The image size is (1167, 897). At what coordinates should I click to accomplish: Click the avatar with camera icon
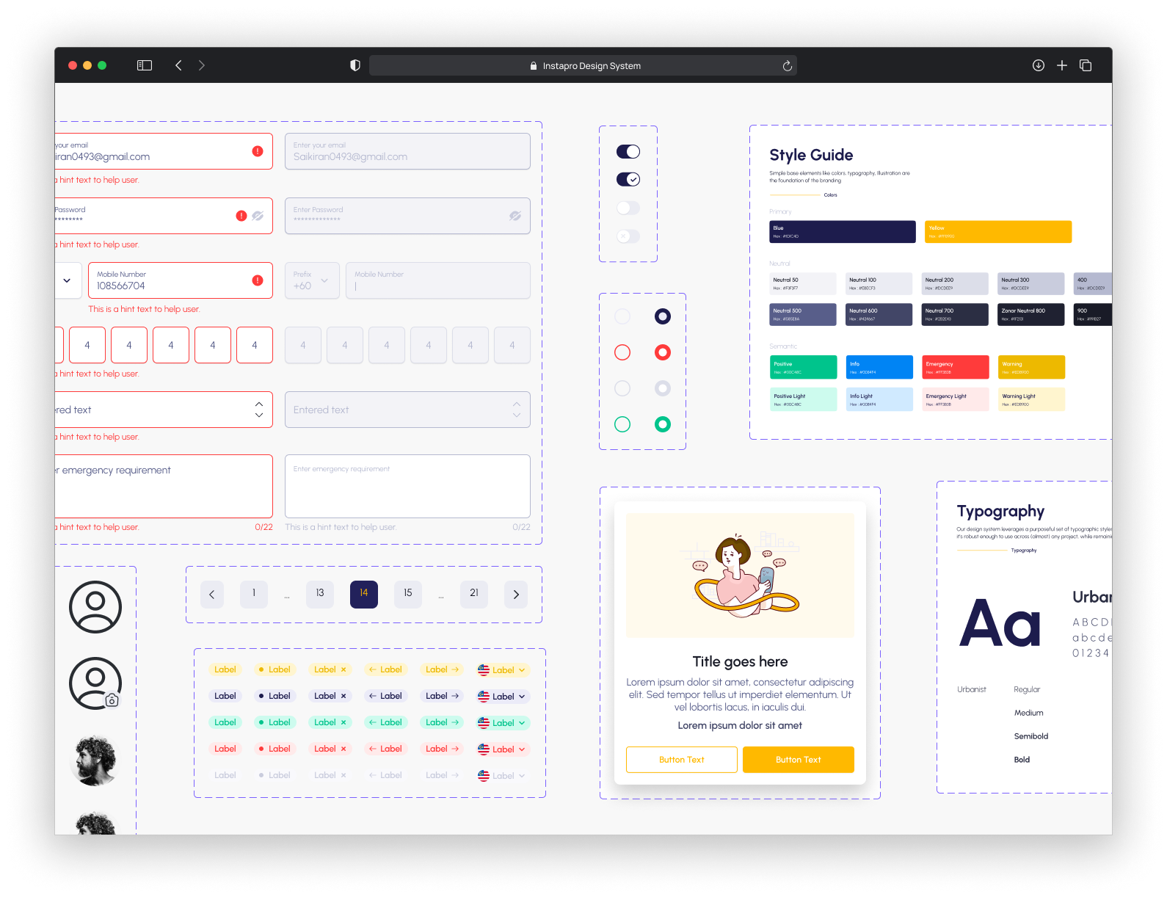95,683
